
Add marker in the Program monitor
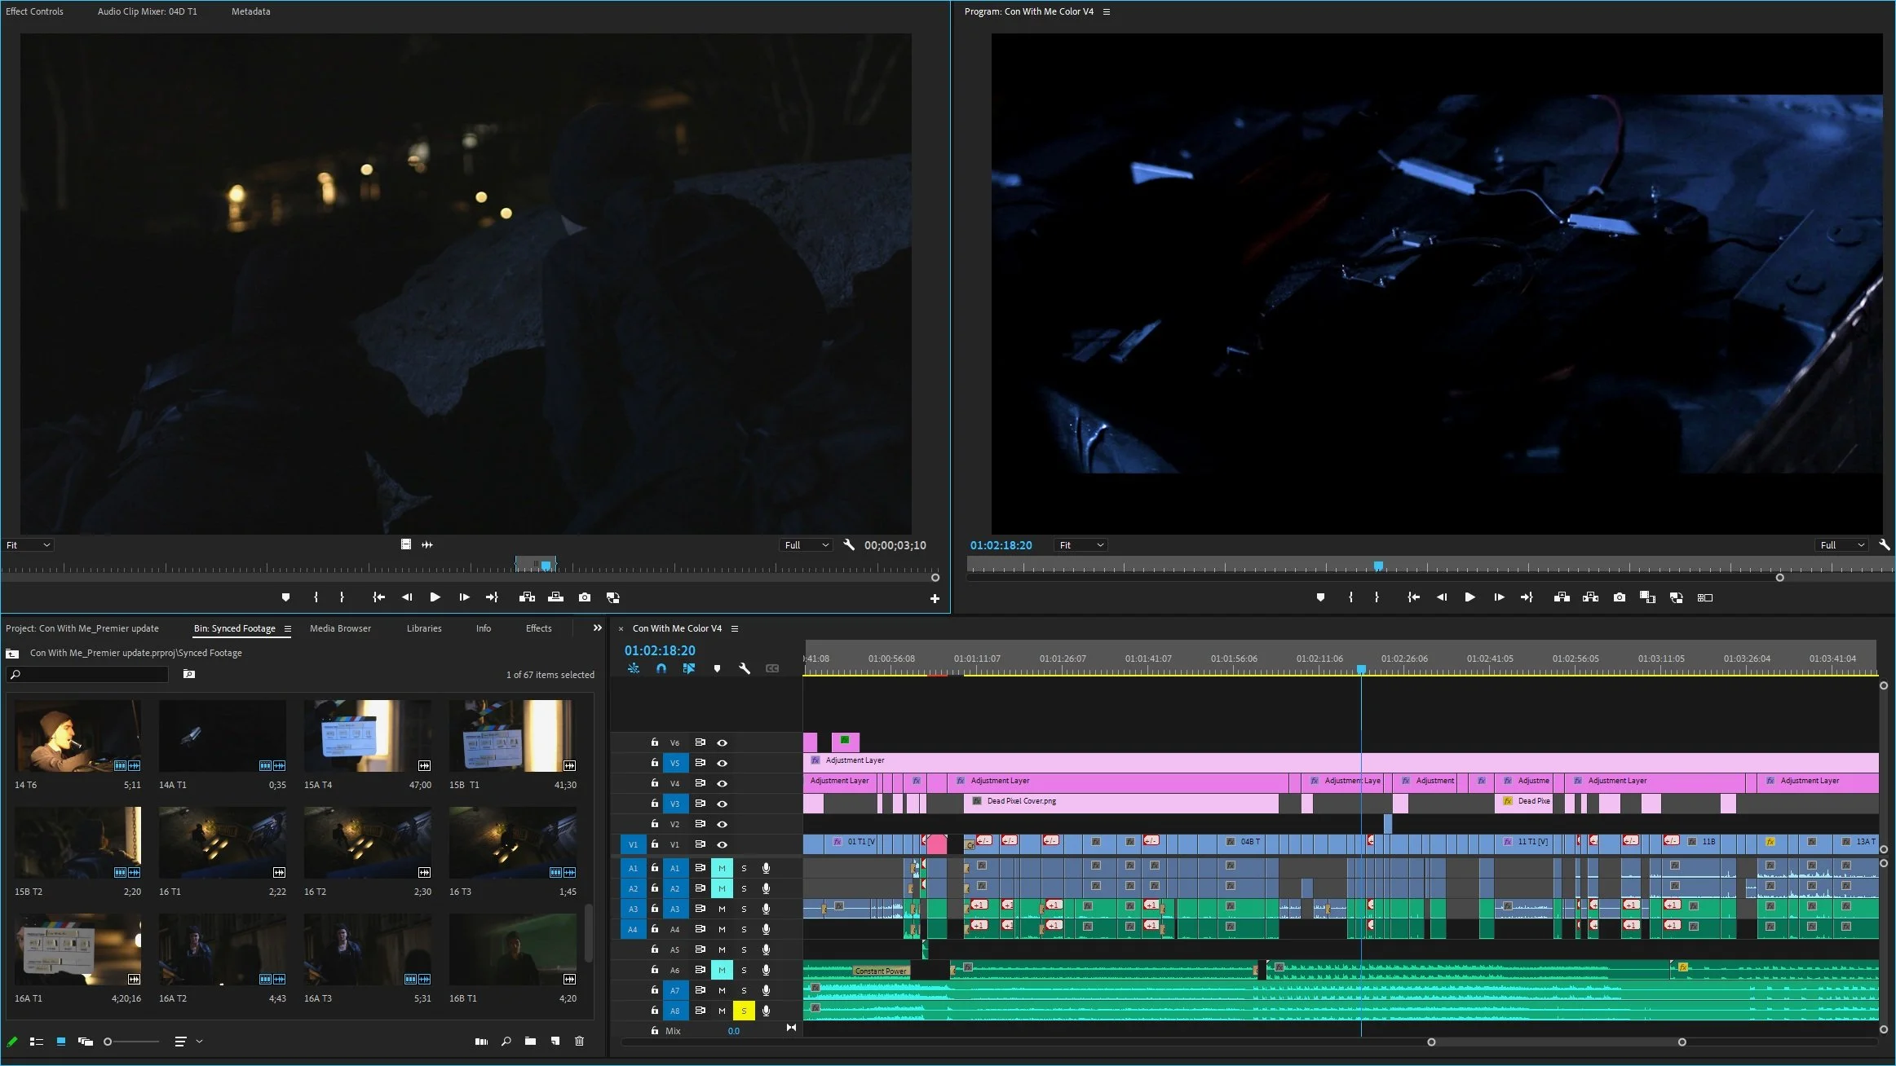1320,597
